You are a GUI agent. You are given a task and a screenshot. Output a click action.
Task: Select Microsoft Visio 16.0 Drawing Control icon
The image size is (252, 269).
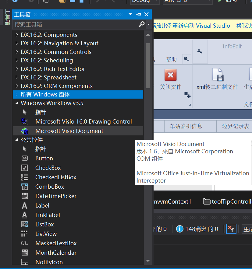point(25,122)
